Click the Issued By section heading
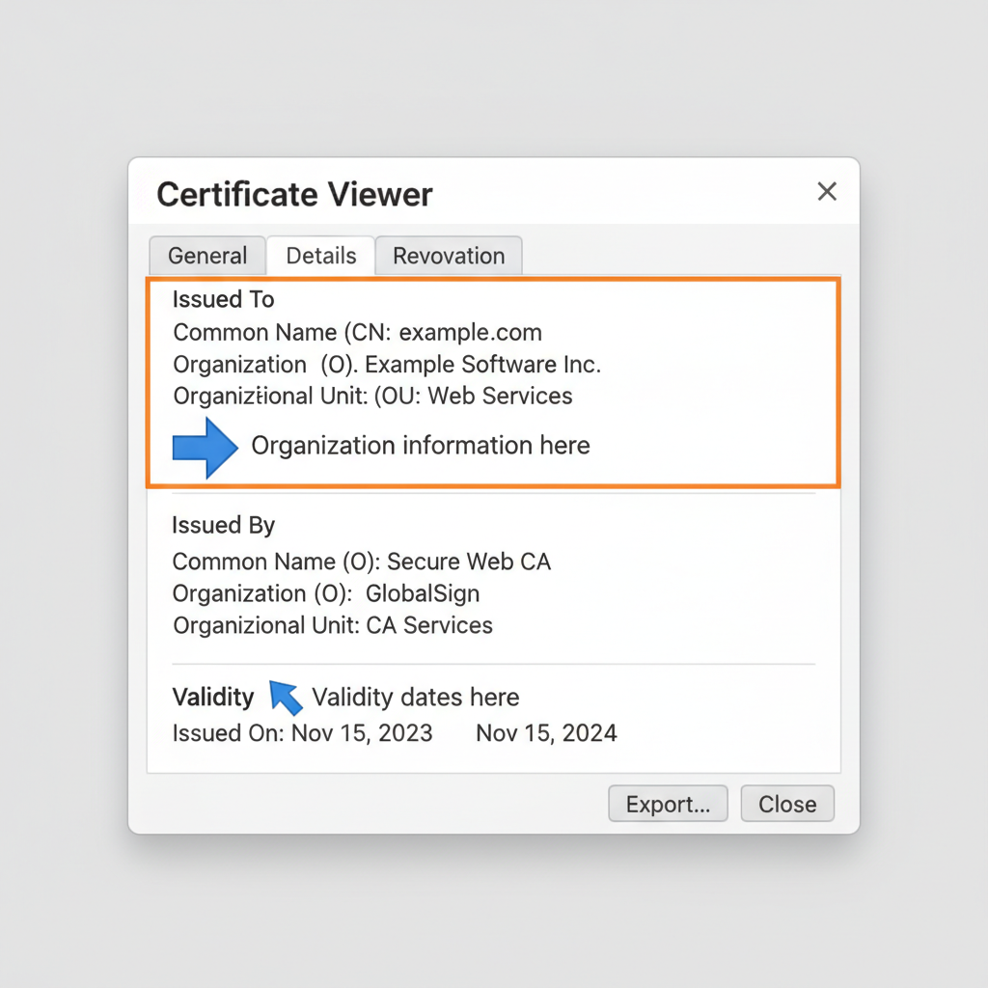This screenshot has height=988, width=988. point(223,525)
